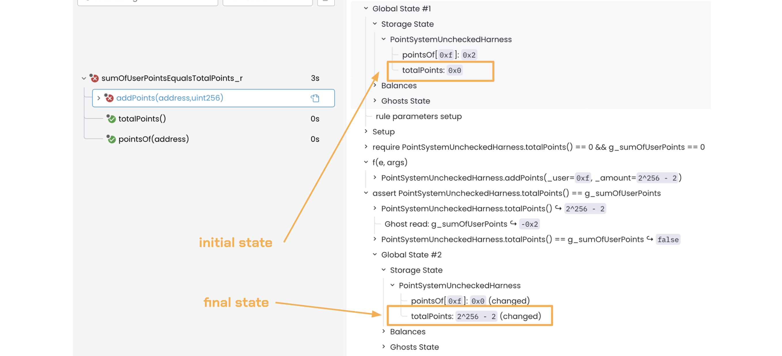Click the return arrow icon after Ghost read g_sumOfUserPoints
The width and height of the screenshot is (782, 356).
pos(513,224)
